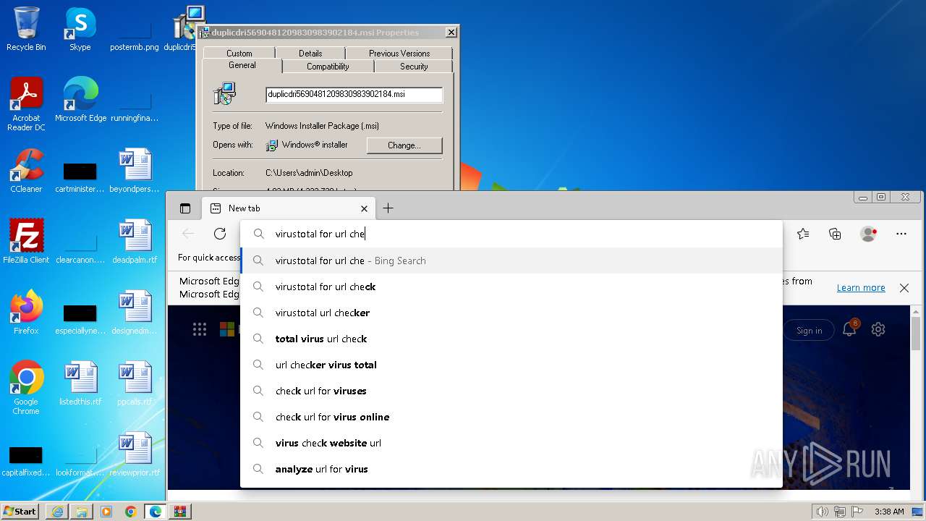Open the Recycle Bin desktop icon
926x521 pixels.
tap(26, 29)
